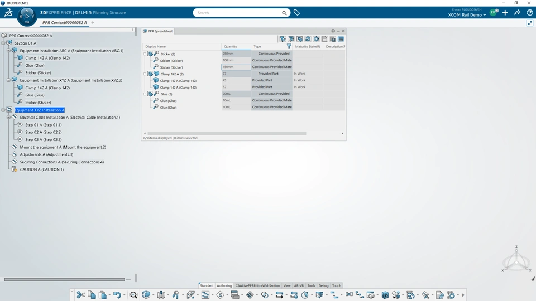Open XCOM Rail Demo dropdown
The image size is (536, 301).
(467, 15)
